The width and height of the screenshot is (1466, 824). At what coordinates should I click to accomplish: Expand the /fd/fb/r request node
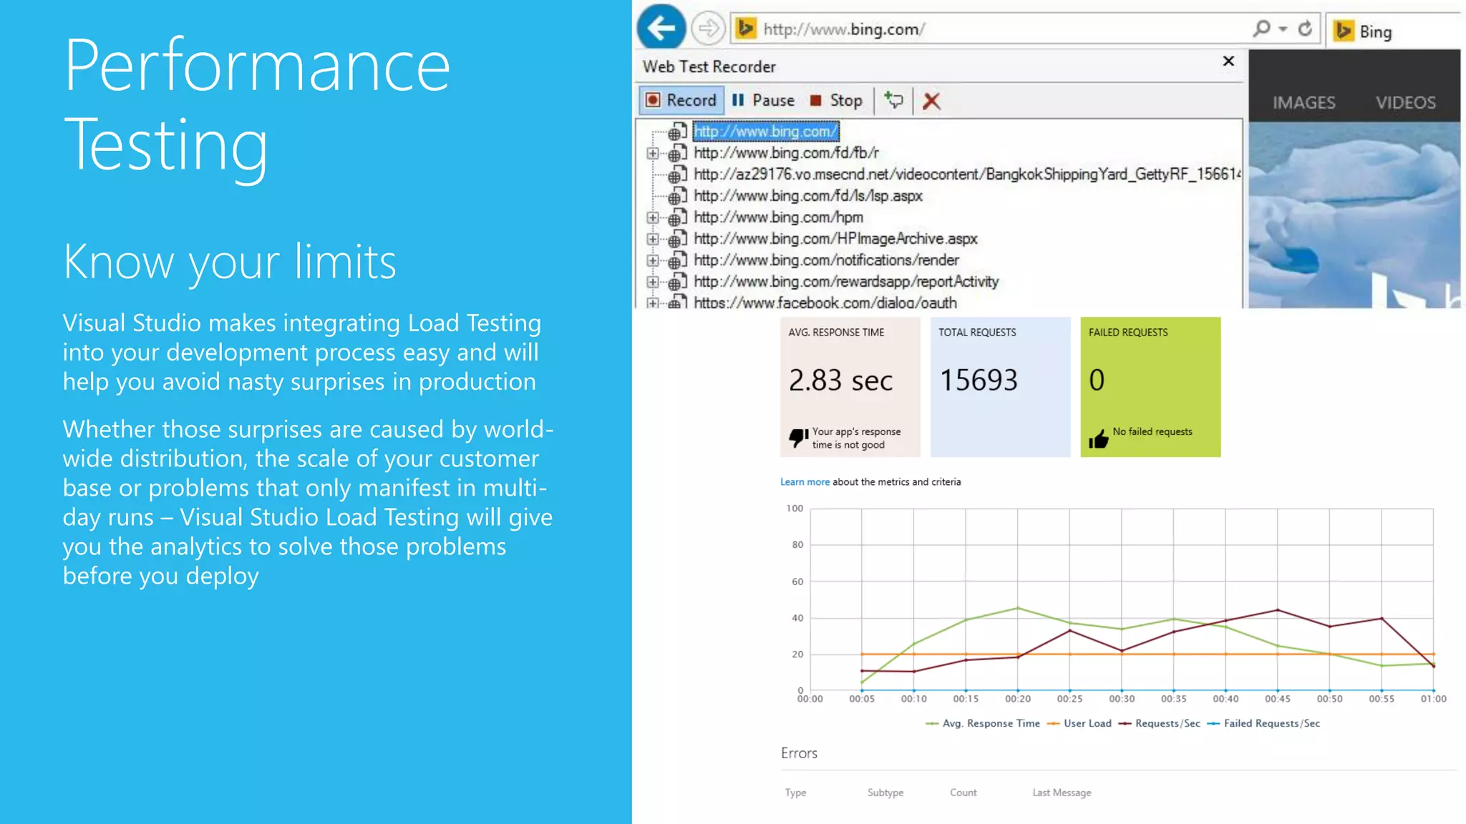tap(652, 153)
